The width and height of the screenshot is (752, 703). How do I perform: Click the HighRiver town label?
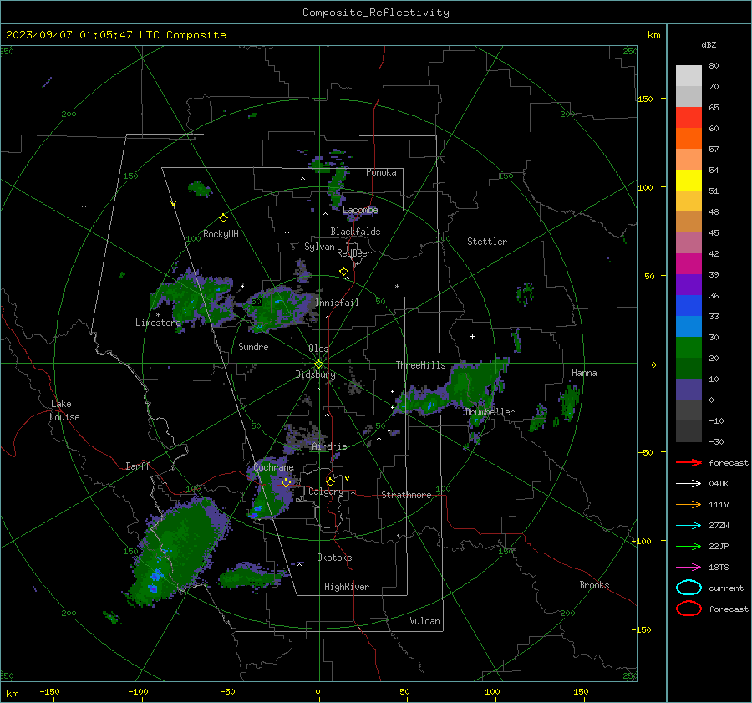click(347, 587)
